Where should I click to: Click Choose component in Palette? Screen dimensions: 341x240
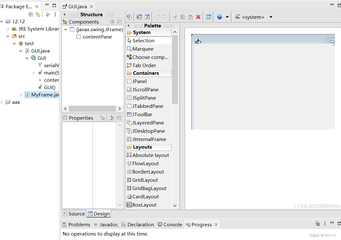(149, 57)
